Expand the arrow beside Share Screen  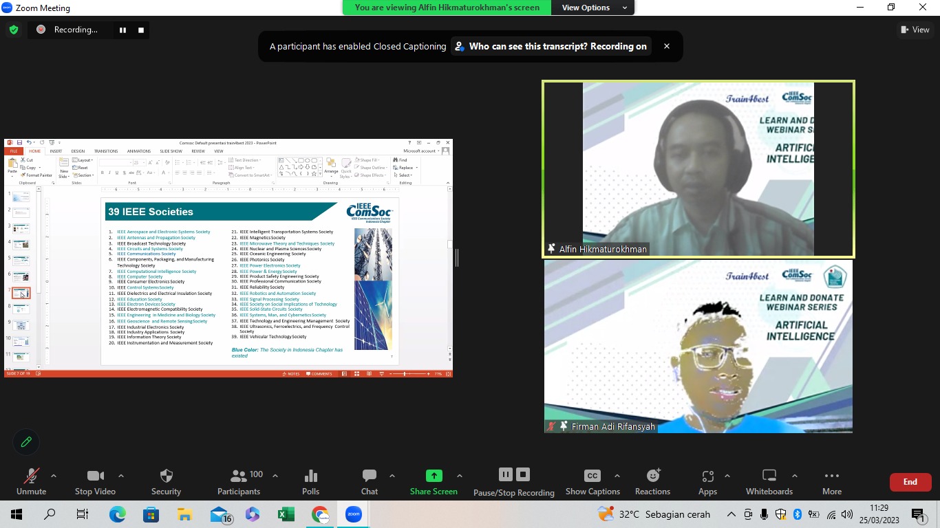[x=460, y=476]
